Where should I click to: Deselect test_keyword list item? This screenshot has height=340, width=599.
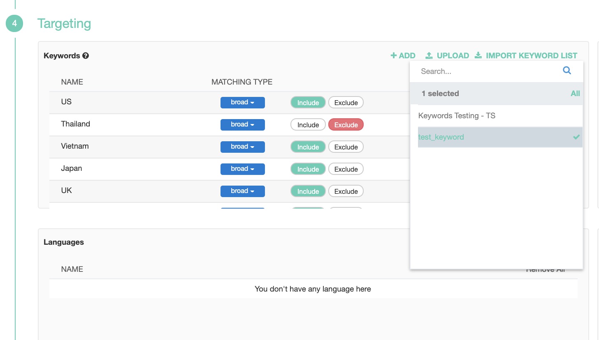point(441,137)
